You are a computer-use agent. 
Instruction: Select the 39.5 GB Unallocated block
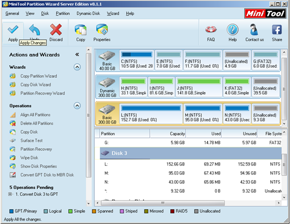pos(265,87)
